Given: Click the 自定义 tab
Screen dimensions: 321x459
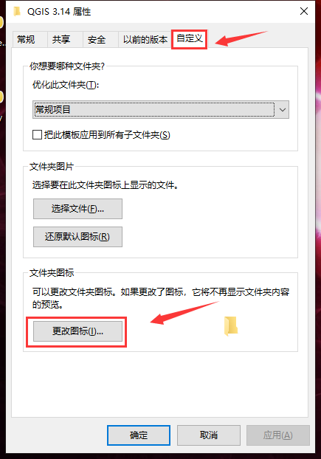Looking at the screenshot, I should [x=190, y=38].
